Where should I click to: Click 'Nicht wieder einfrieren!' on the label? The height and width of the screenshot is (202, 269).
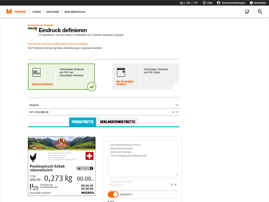40,193
